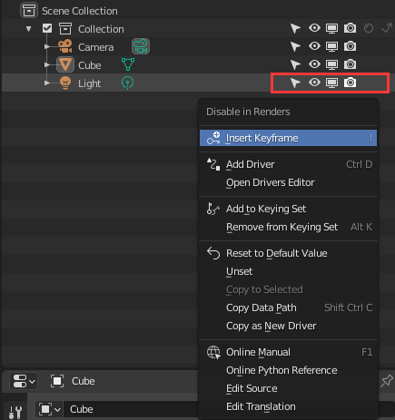Hide the Cube with eye icon
The height and width of the screenshot is (420, 395).
(x=314, y=64)
